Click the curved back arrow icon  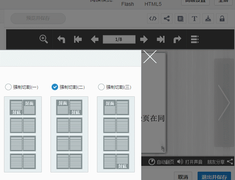[x=61, y=39]
